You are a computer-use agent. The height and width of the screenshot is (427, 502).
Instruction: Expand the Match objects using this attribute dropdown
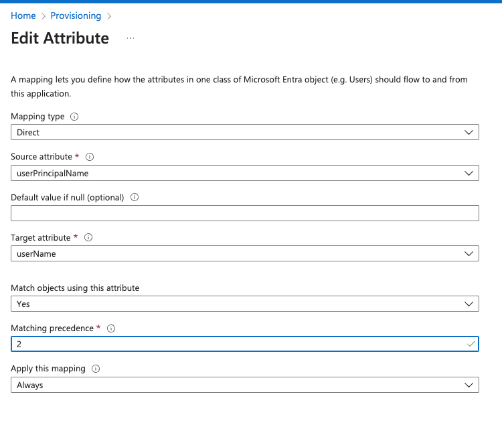(x=245, y=304)
